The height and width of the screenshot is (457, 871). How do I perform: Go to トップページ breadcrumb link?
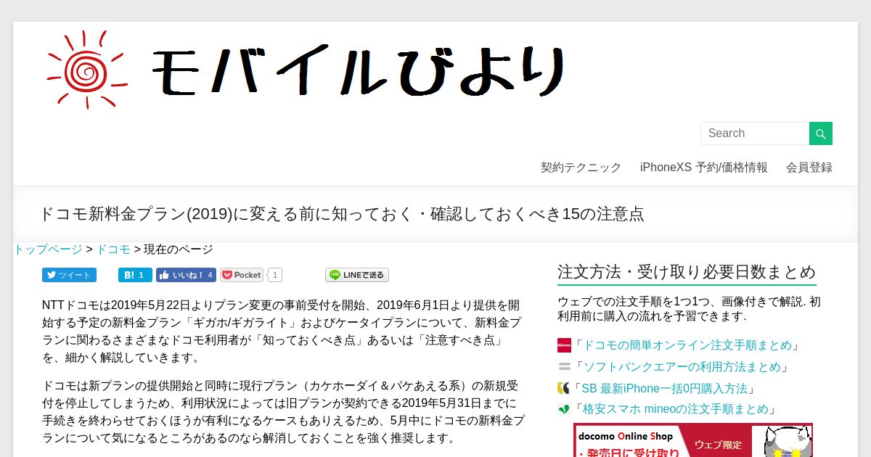click(x=48, y=250)
